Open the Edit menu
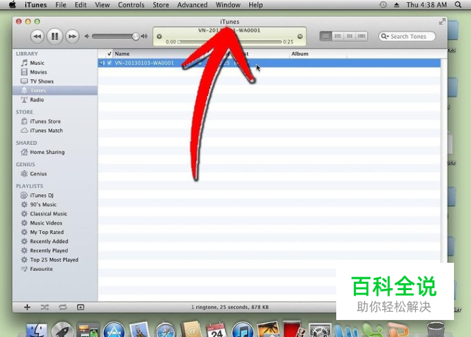Image resolution: width=471 pixels, height=337 pixels. point(80,5)
